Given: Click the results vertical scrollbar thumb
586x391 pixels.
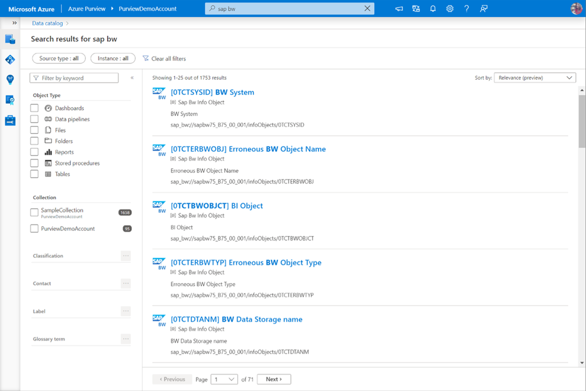Looking at the screenshot, I should [582, 121].
